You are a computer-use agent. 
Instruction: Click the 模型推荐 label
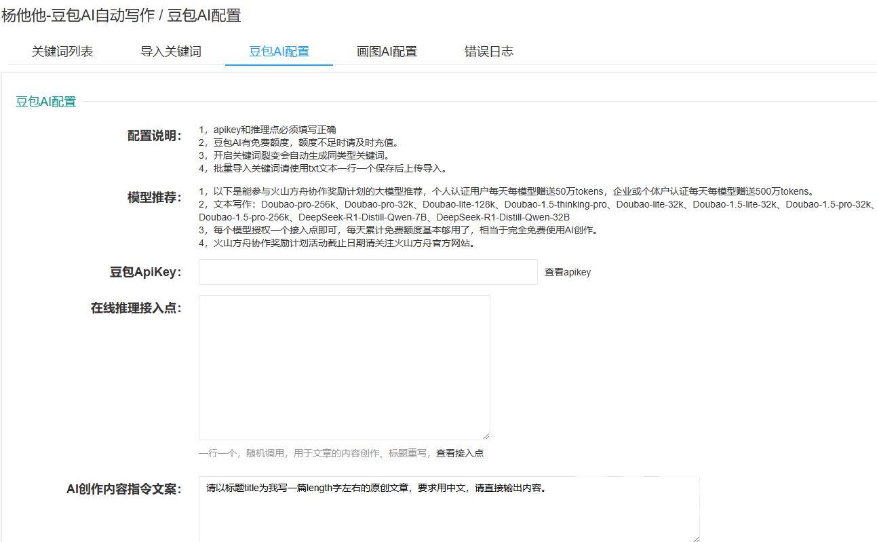tap(155, 197)
